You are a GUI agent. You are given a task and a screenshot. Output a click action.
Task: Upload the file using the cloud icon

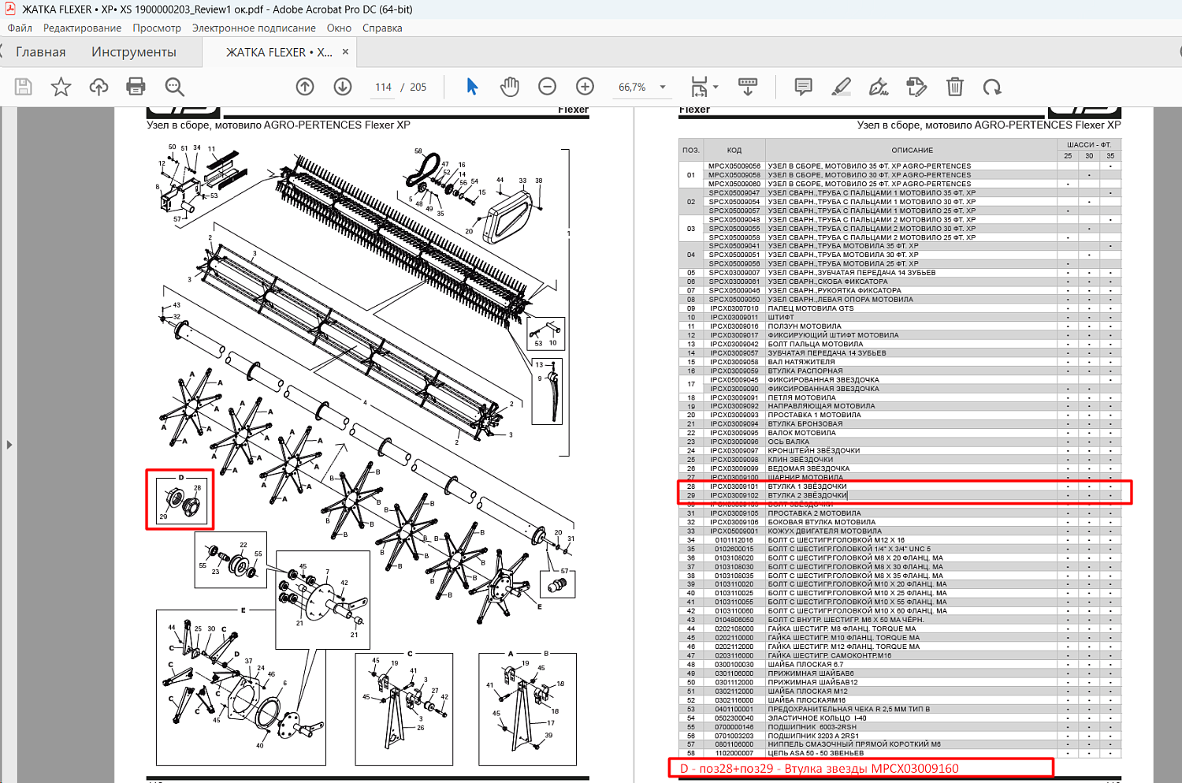click(x=98, y=87)
